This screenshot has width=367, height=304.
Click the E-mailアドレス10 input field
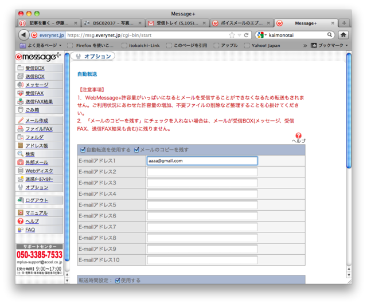[x=202, y=260]
